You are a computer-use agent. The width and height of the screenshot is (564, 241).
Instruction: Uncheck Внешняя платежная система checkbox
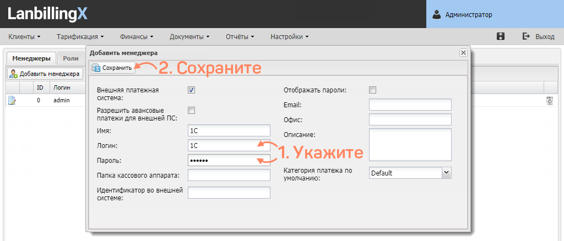[192, 90]
